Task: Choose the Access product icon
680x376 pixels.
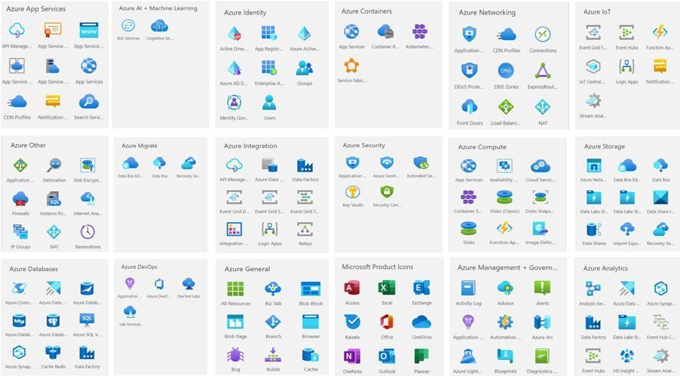Action: point(352,288)
